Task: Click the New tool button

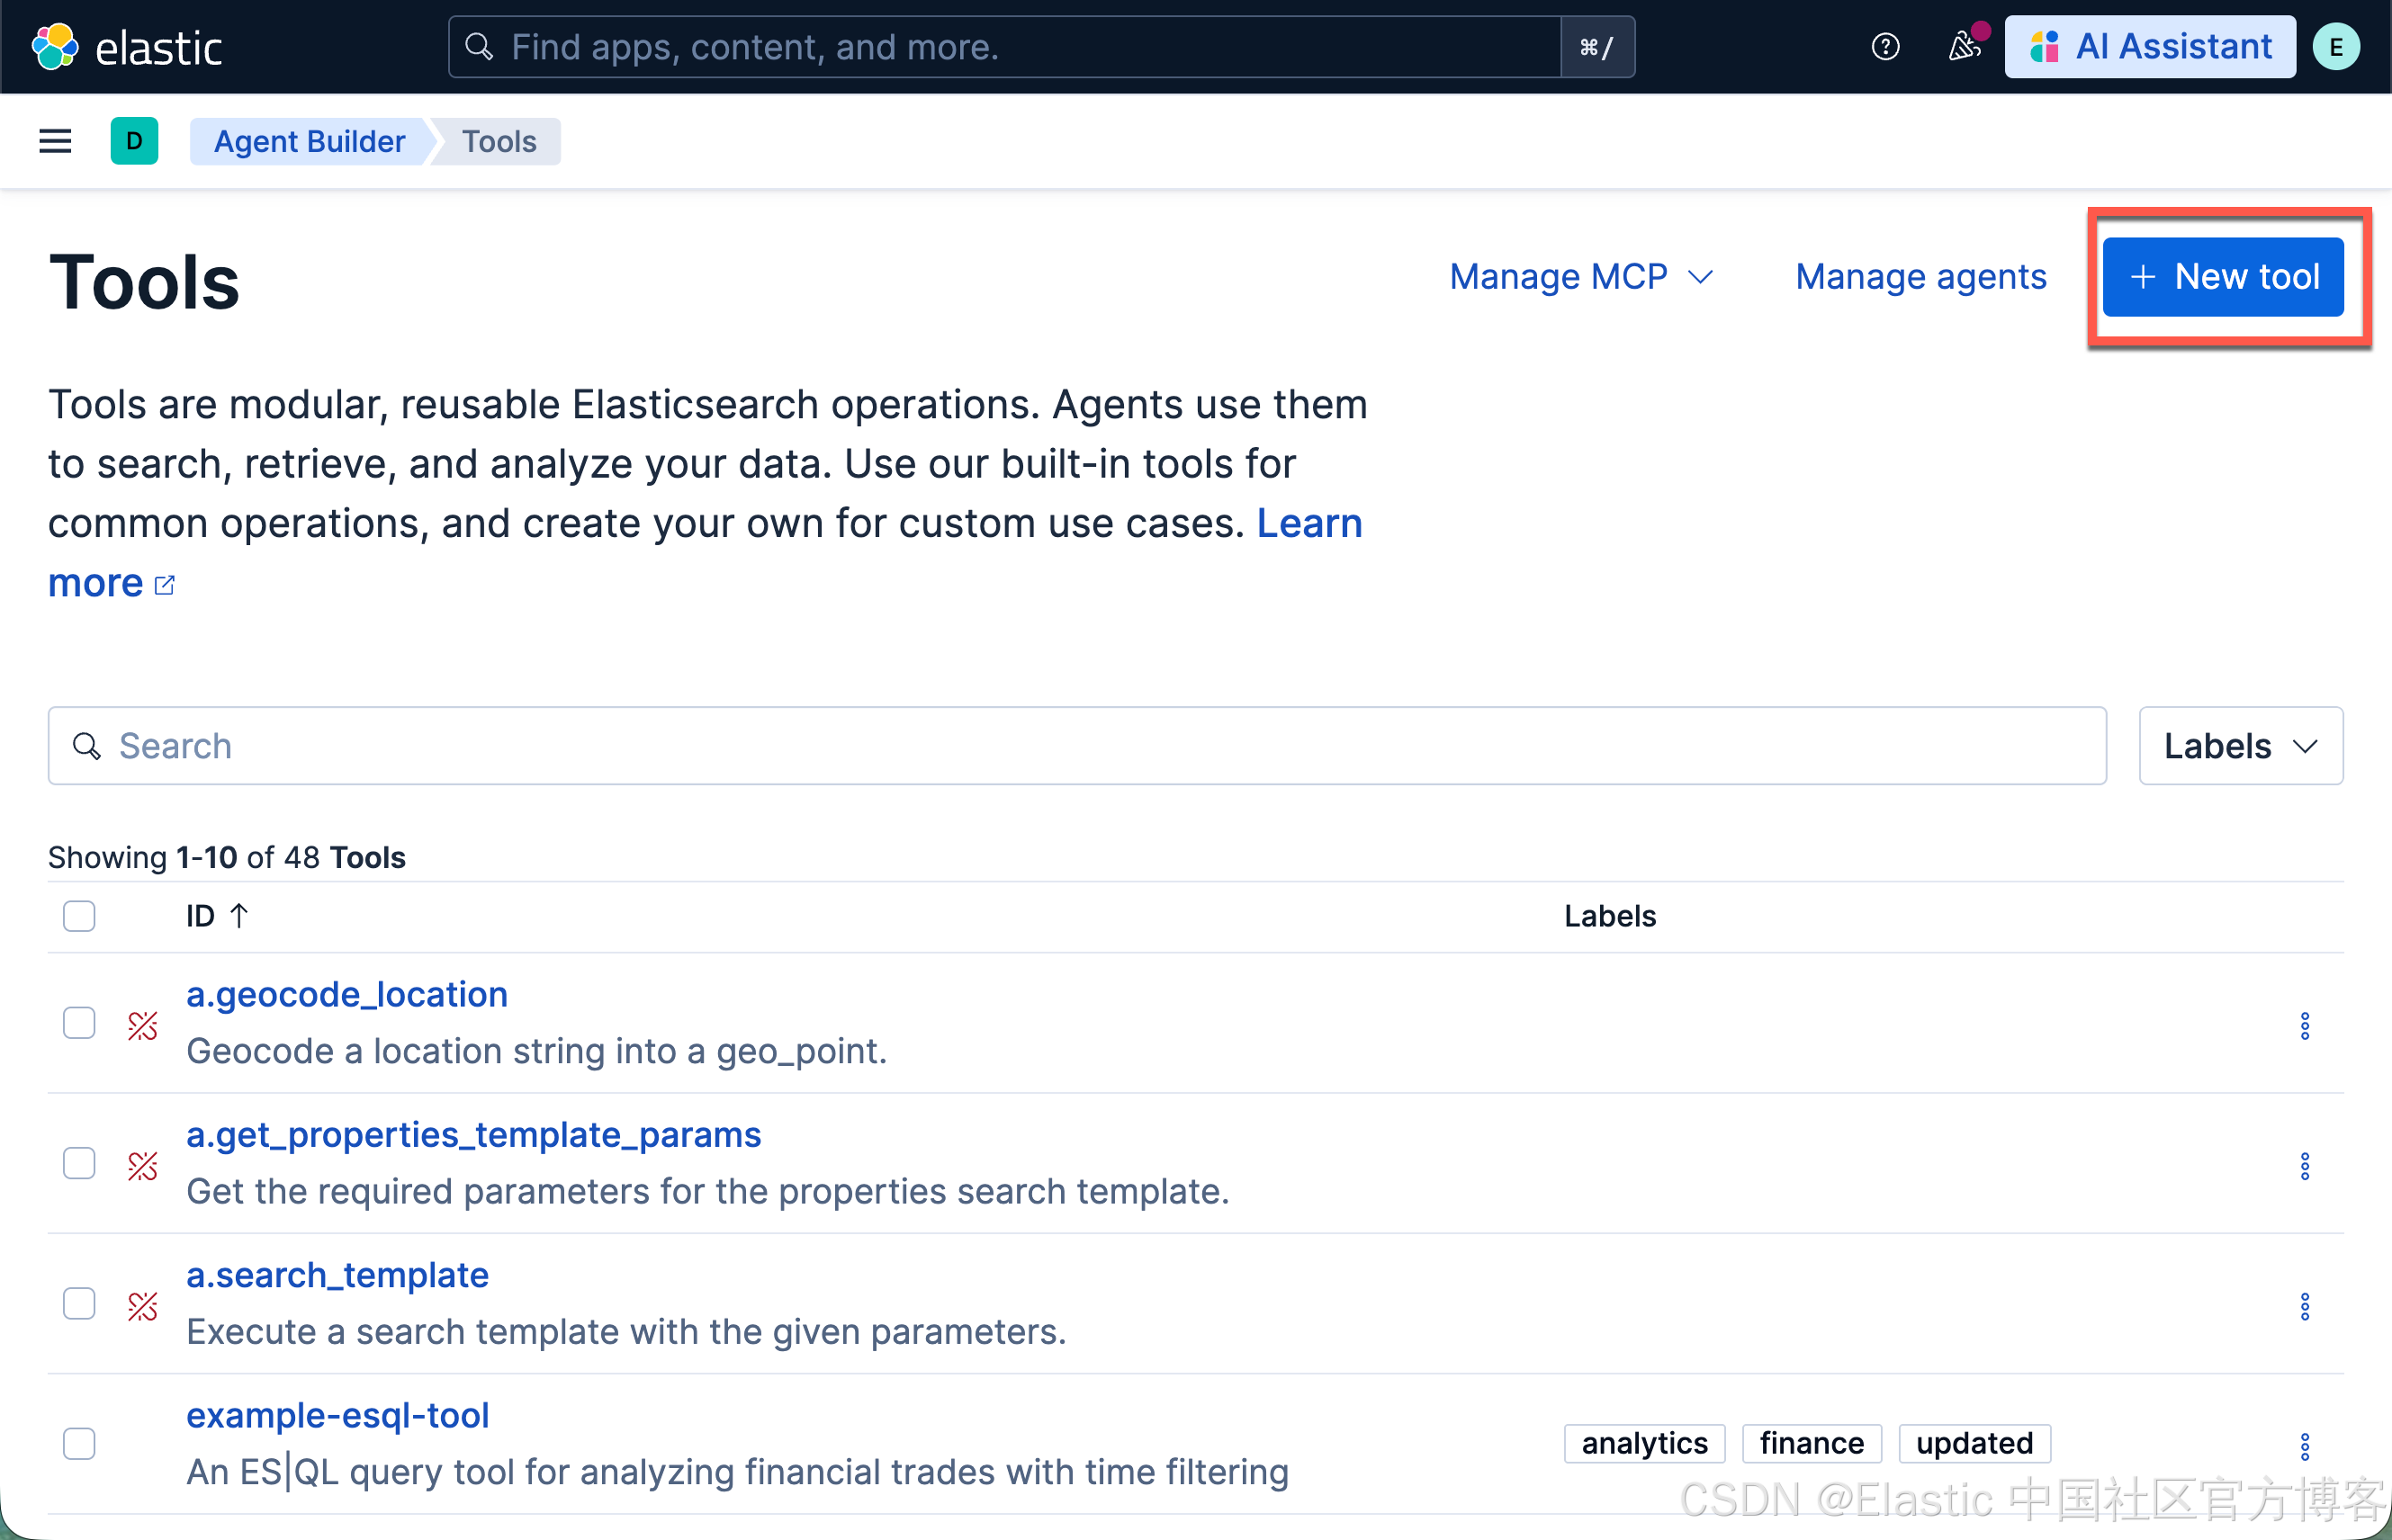Action: click(x=2222, y=277)
